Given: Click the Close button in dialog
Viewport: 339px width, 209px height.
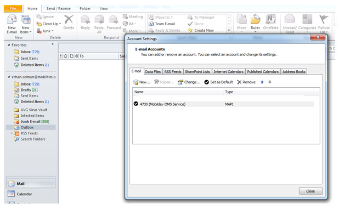Looking at the screenshot, I should click(x=310, y=191).
